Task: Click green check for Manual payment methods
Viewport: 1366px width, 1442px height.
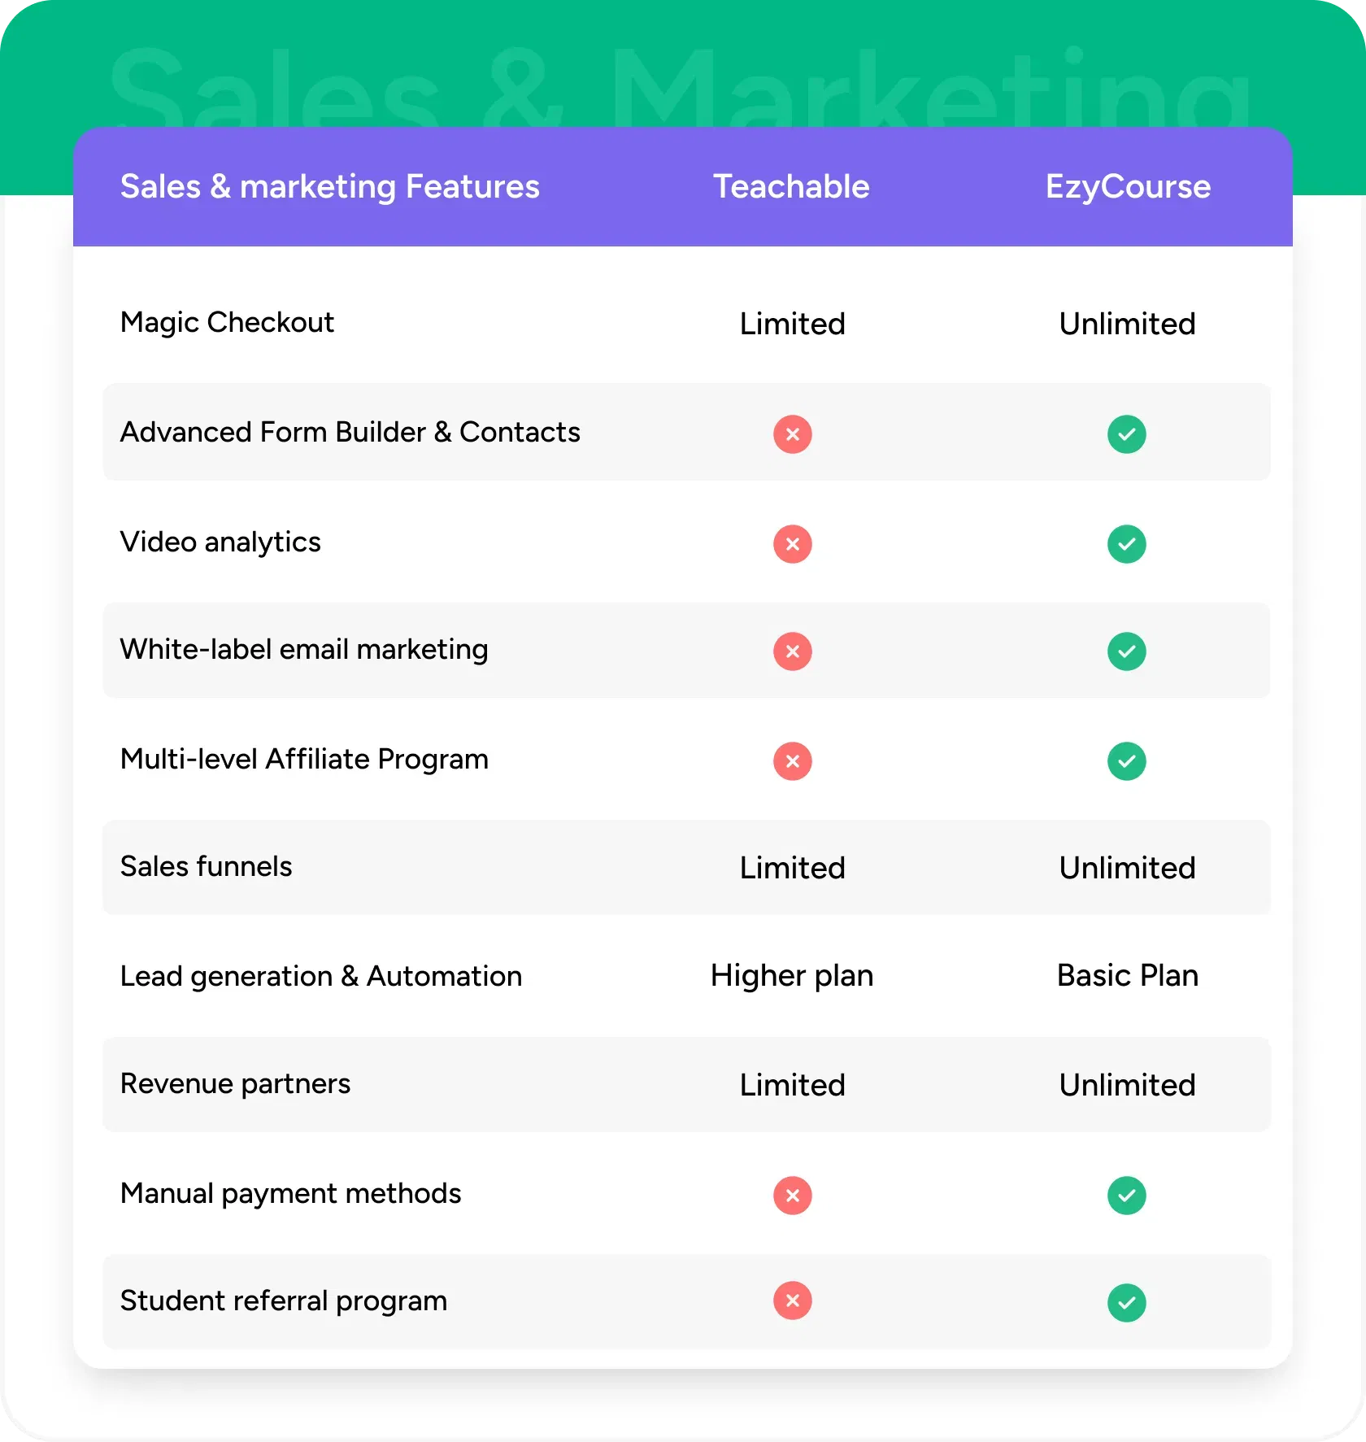Action: coord(1126,1196)
